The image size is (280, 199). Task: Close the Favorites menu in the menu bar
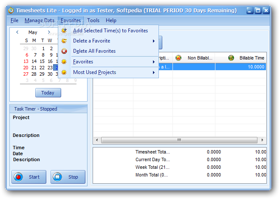coord(71,20)
